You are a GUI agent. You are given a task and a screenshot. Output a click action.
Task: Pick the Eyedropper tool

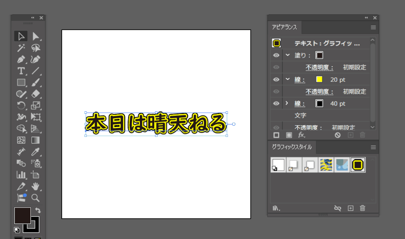(x=36, y=151)
